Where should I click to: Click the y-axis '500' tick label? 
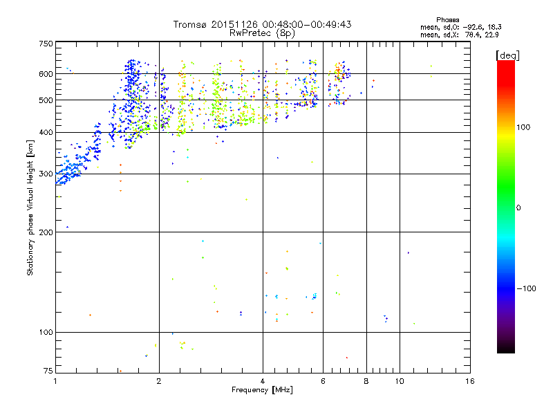[46, 100]
